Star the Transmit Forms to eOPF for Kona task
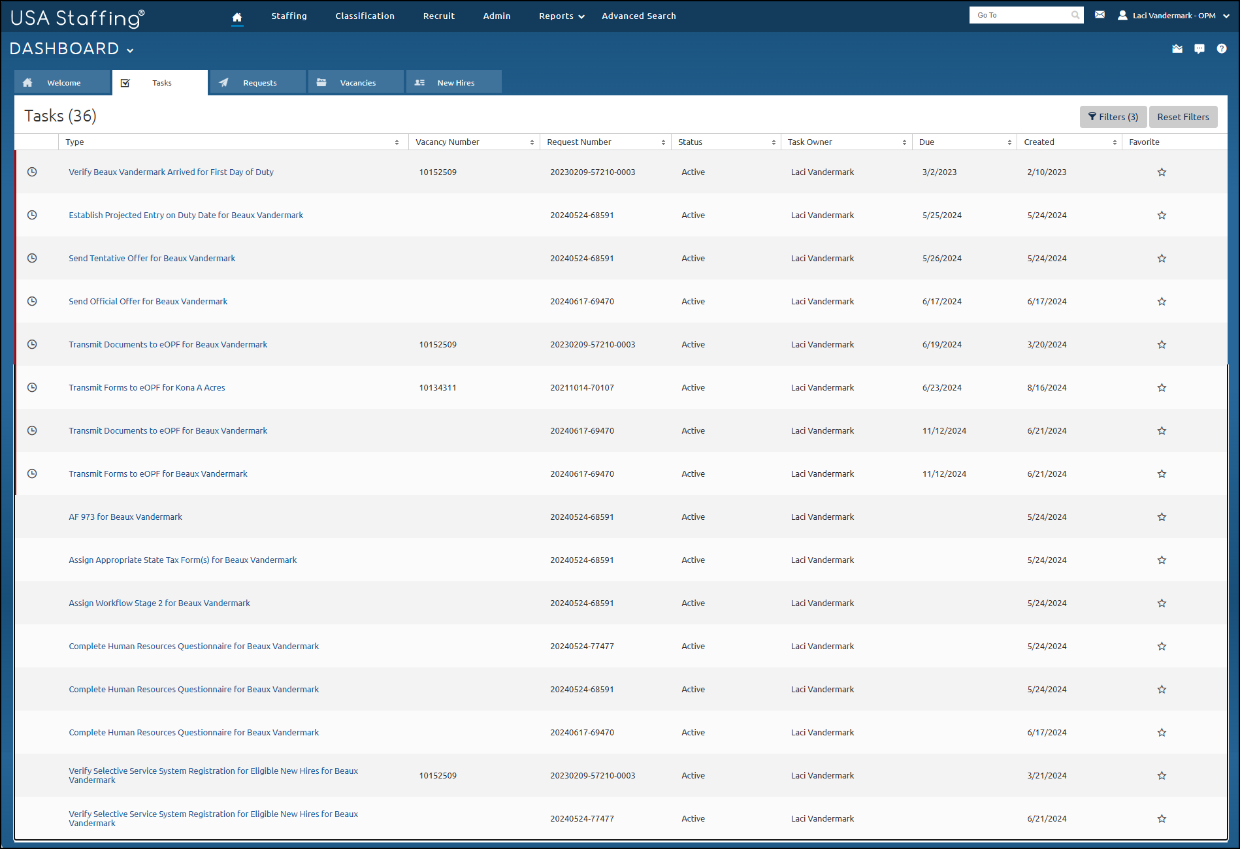This screenshot has height=849, width=1240. (x=1162, y=387)
